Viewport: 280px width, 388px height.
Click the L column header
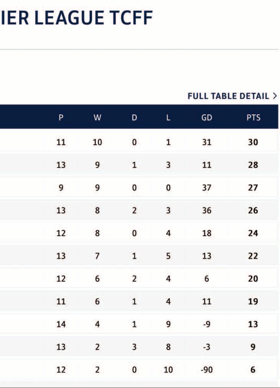[168, 118]
